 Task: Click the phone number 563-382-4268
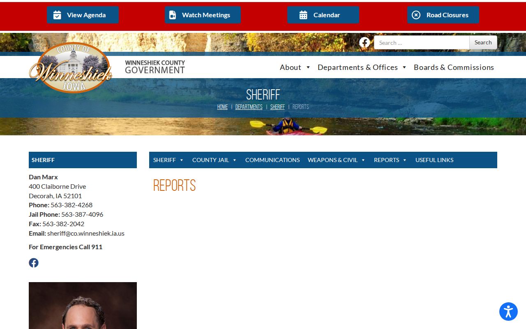click(72, 205)
